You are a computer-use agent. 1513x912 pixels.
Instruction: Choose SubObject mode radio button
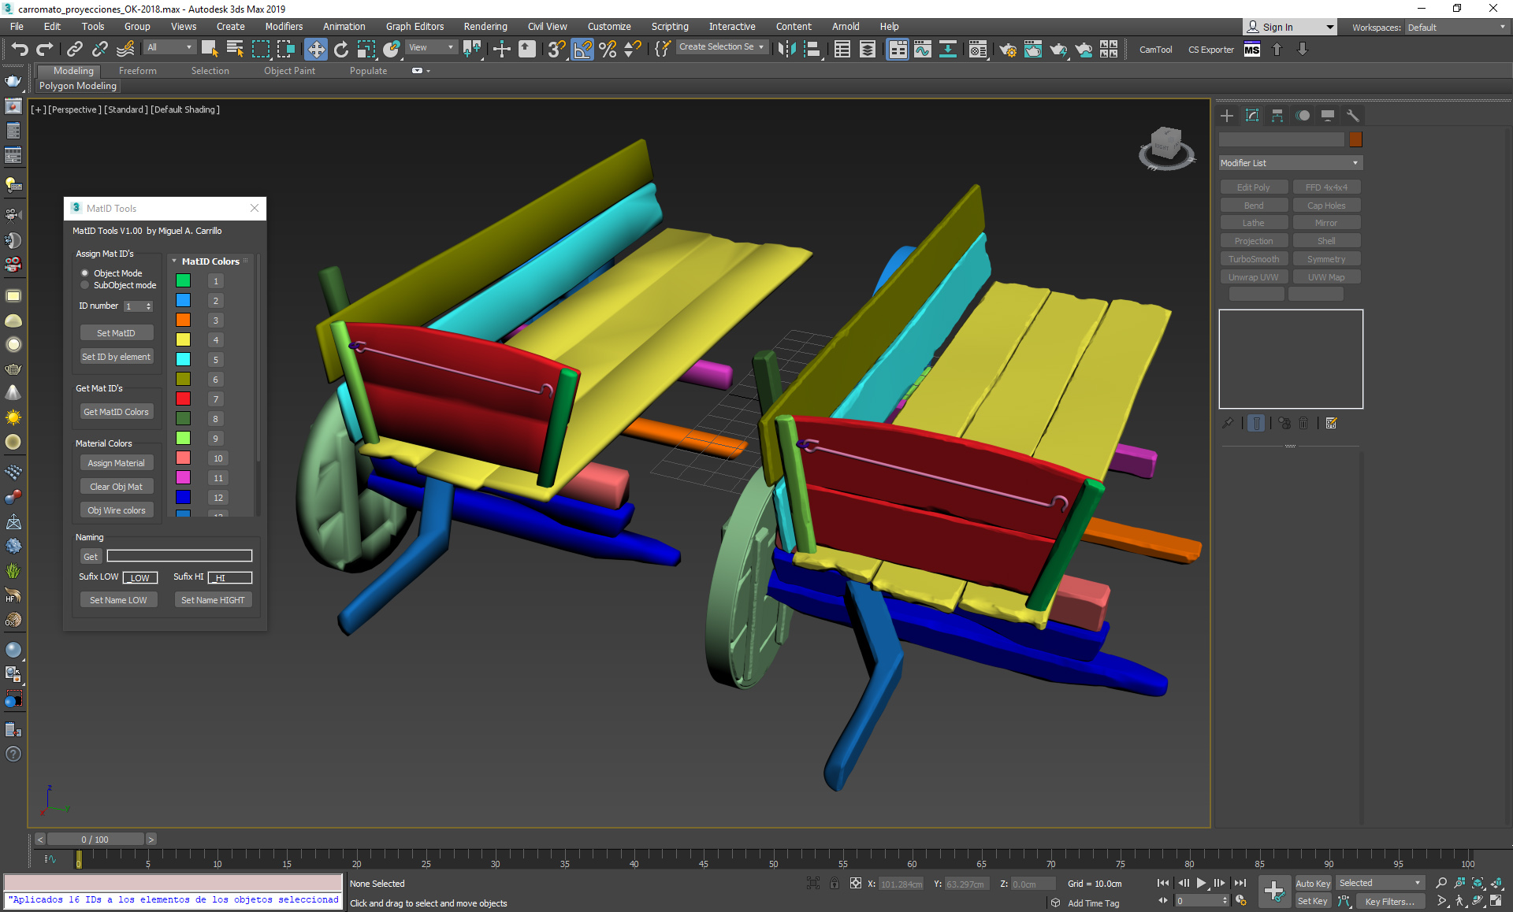pyautogui.click(x=85, y=285)
